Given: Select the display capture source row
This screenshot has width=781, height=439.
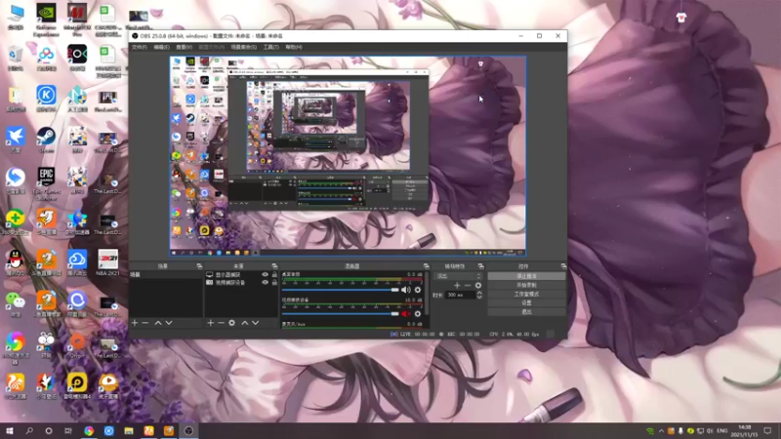Looking at the screenshot, I should coord(241,275).
